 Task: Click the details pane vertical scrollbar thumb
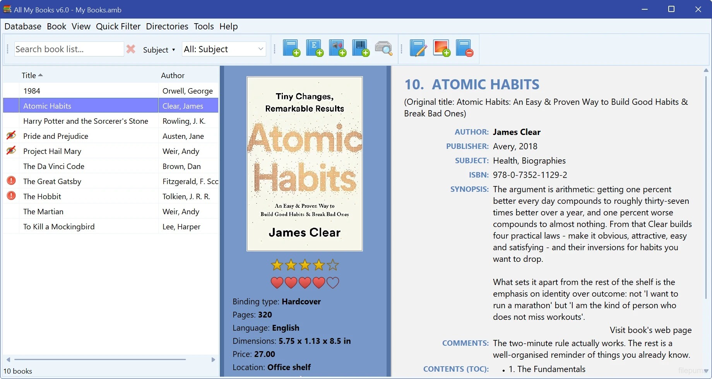pos(706,187)
